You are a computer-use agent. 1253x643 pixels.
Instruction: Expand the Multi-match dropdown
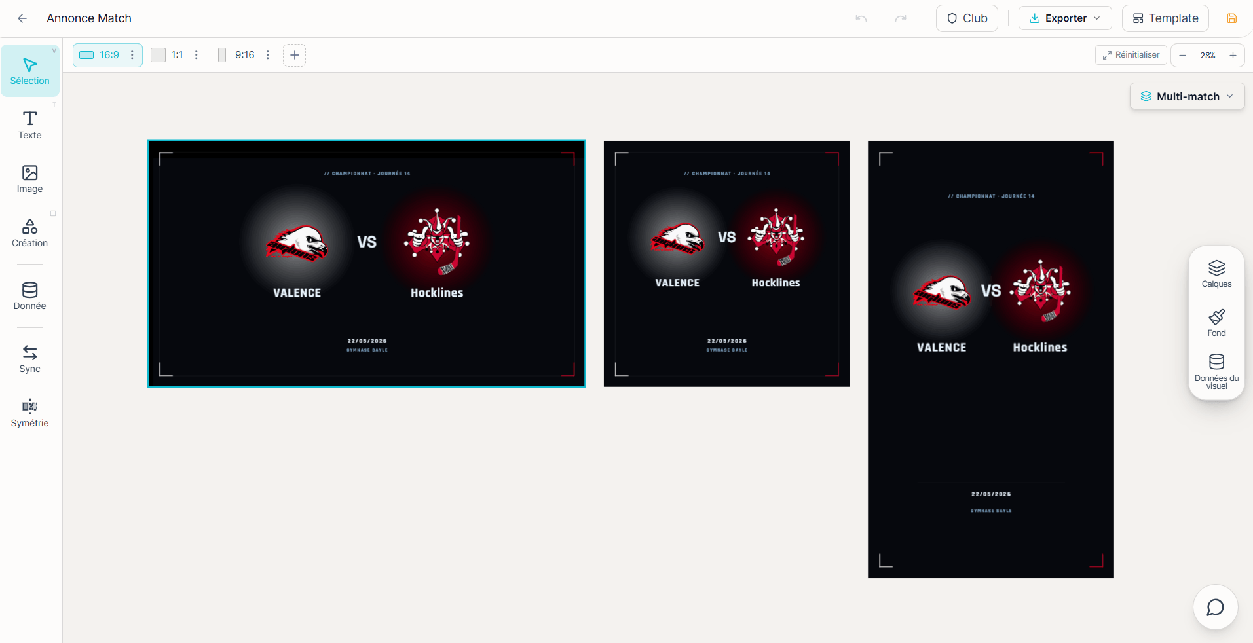click(1187, 96)
